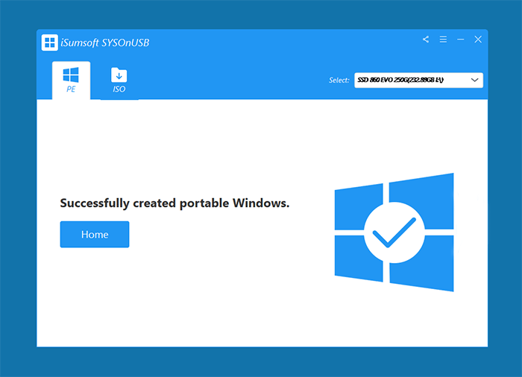This screenshot has height=377, width=522.
Task: Click the iSumsoft SYSOnUSB title text
Action: click(105, 42)
